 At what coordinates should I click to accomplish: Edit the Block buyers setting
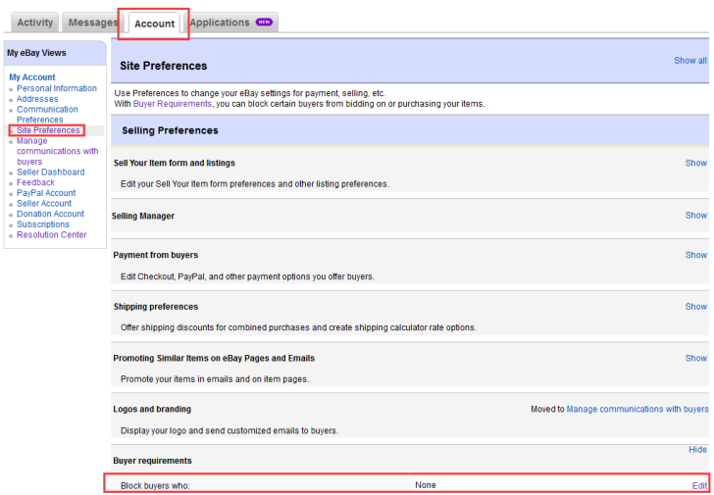click(x=699, y=486)
